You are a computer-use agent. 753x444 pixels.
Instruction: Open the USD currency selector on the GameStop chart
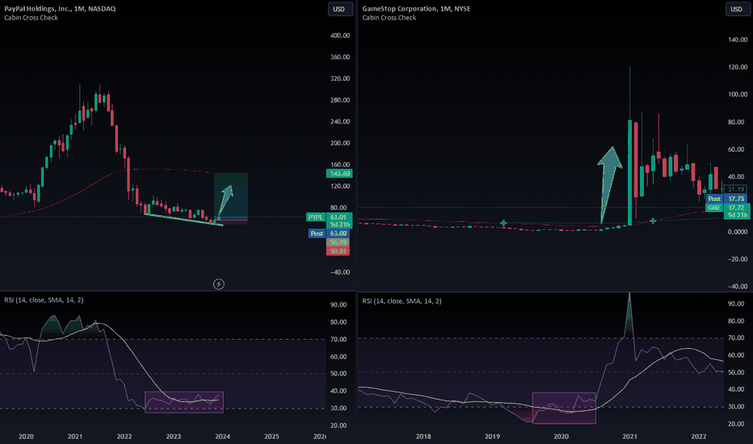(x=737, y=9)
